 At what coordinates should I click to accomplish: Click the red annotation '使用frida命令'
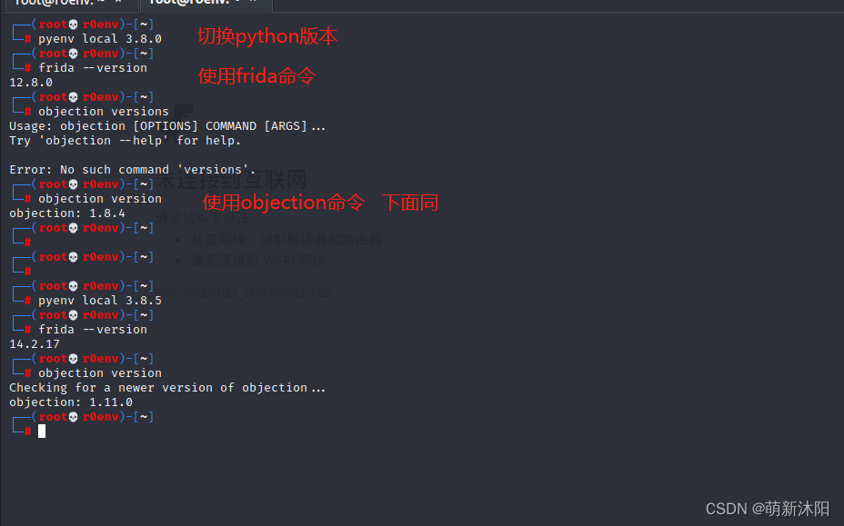click(256, 75)
